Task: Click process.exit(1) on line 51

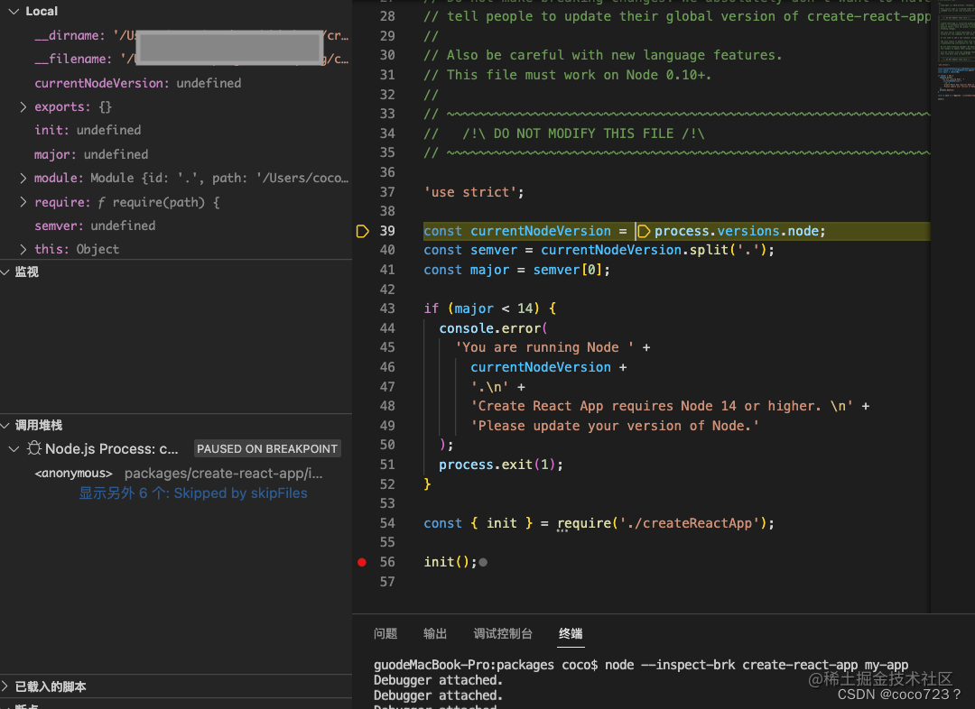Action: (x=500, y=465)
